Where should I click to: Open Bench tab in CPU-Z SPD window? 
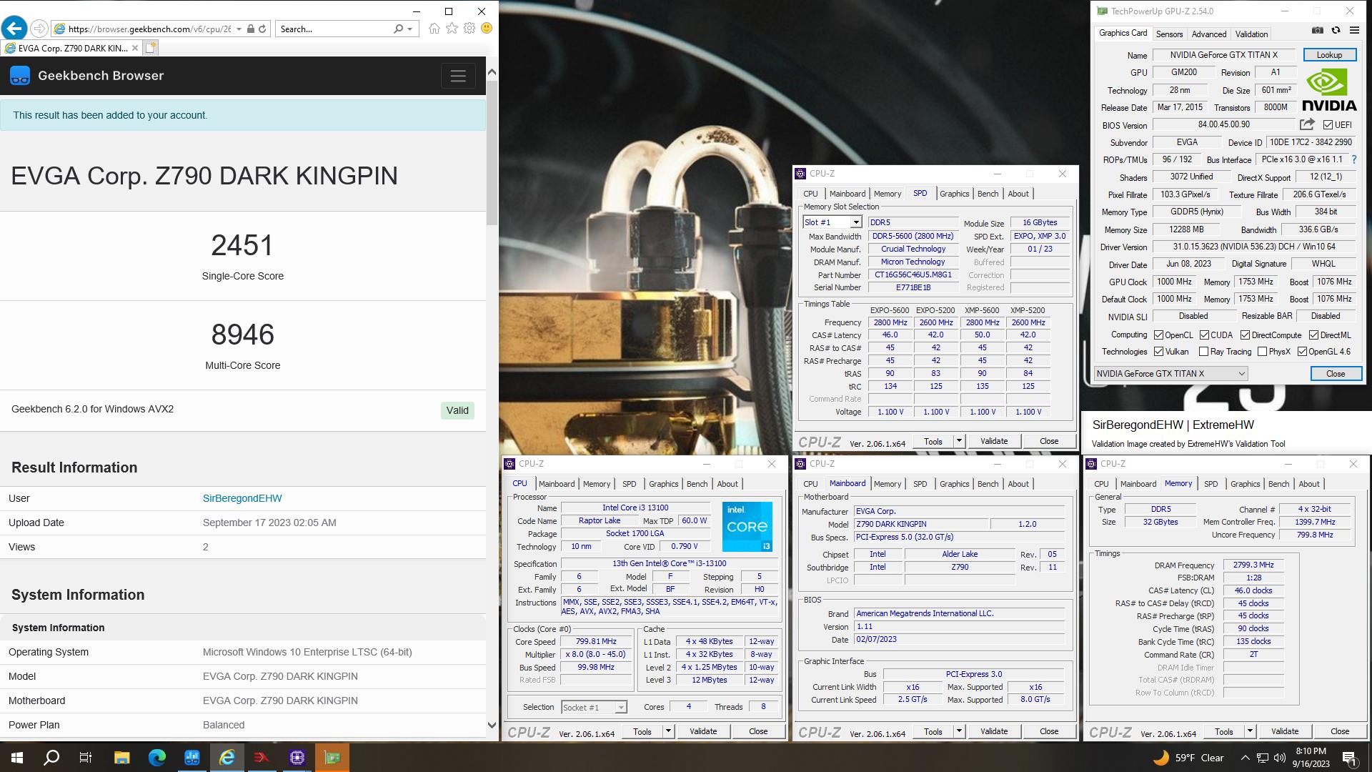pyautogui.click(x=988, y=194)
